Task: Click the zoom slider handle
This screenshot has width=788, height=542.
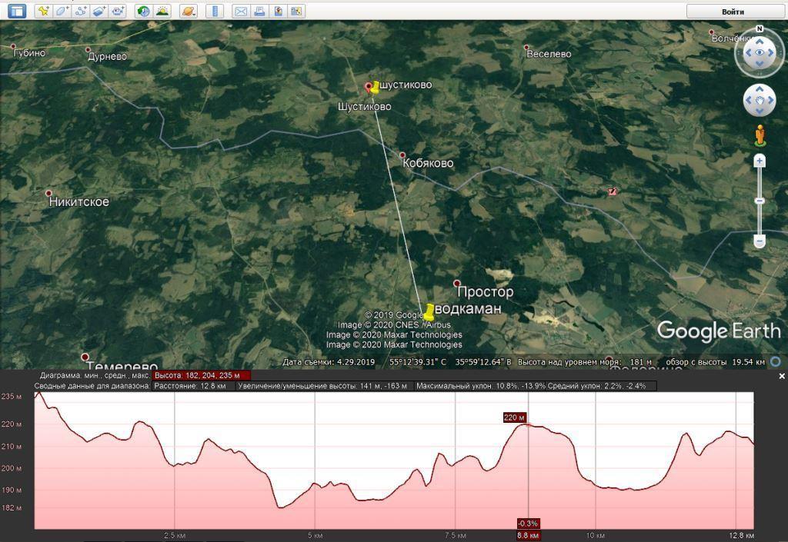Action: point(760,201)
